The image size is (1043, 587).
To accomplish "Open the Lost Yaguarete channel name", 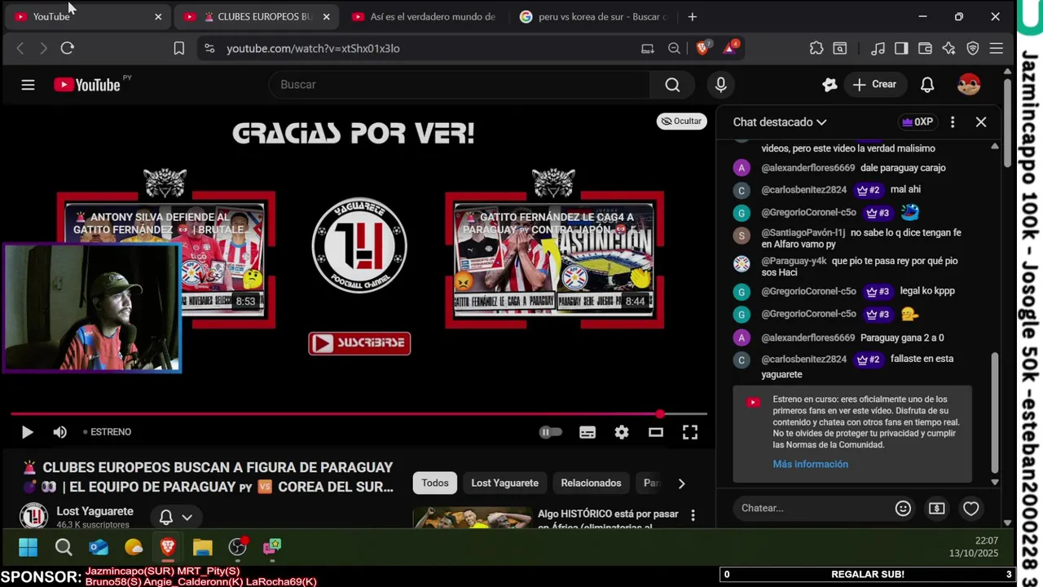I will [x=95, y=511].
